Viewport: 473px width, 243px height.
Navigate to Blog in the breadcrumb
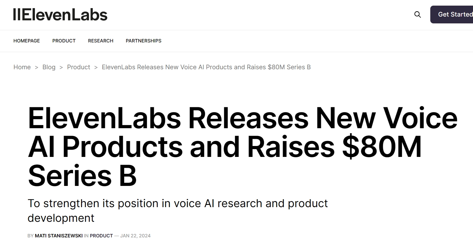pyautogui.click(x=49, y=67)
